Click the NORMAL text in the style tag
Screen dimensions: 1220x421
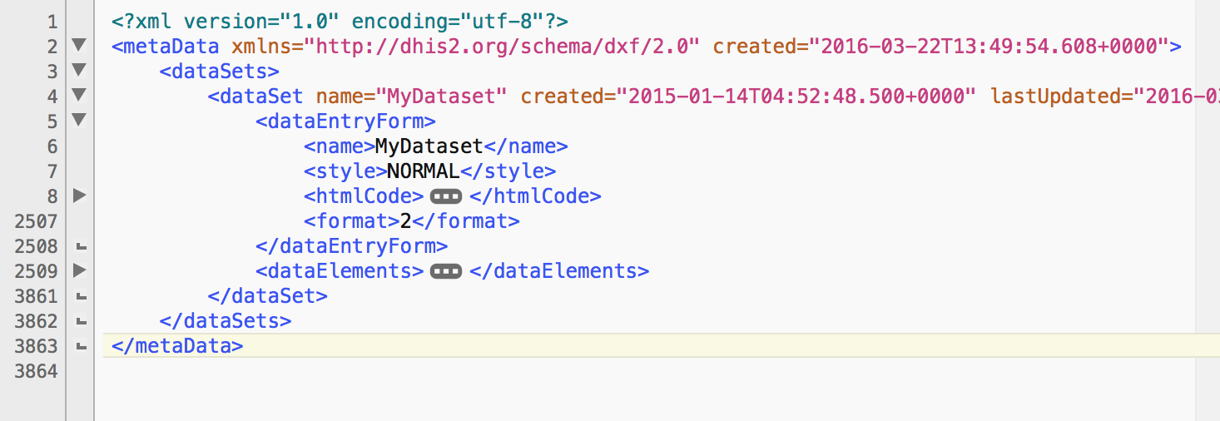pyautogui.click(x=423, y=171)
